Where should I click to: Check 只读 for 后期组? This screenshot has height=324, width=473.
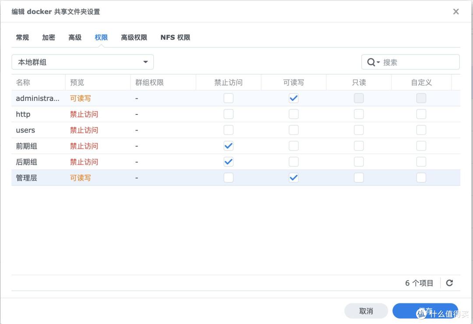(x=359, y=162)
